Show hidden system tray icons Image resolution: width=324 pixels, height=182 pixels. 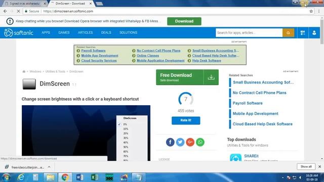coord(282,177)
